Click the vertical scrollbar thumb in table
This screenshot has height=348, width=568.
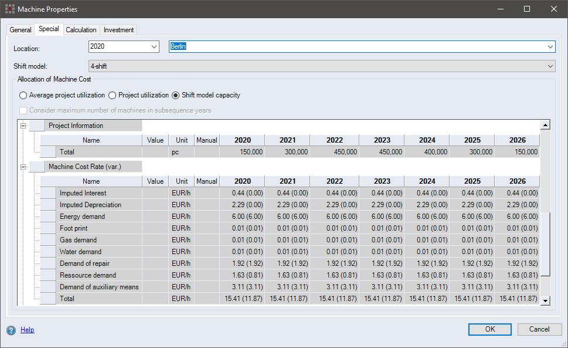[545, 244]
